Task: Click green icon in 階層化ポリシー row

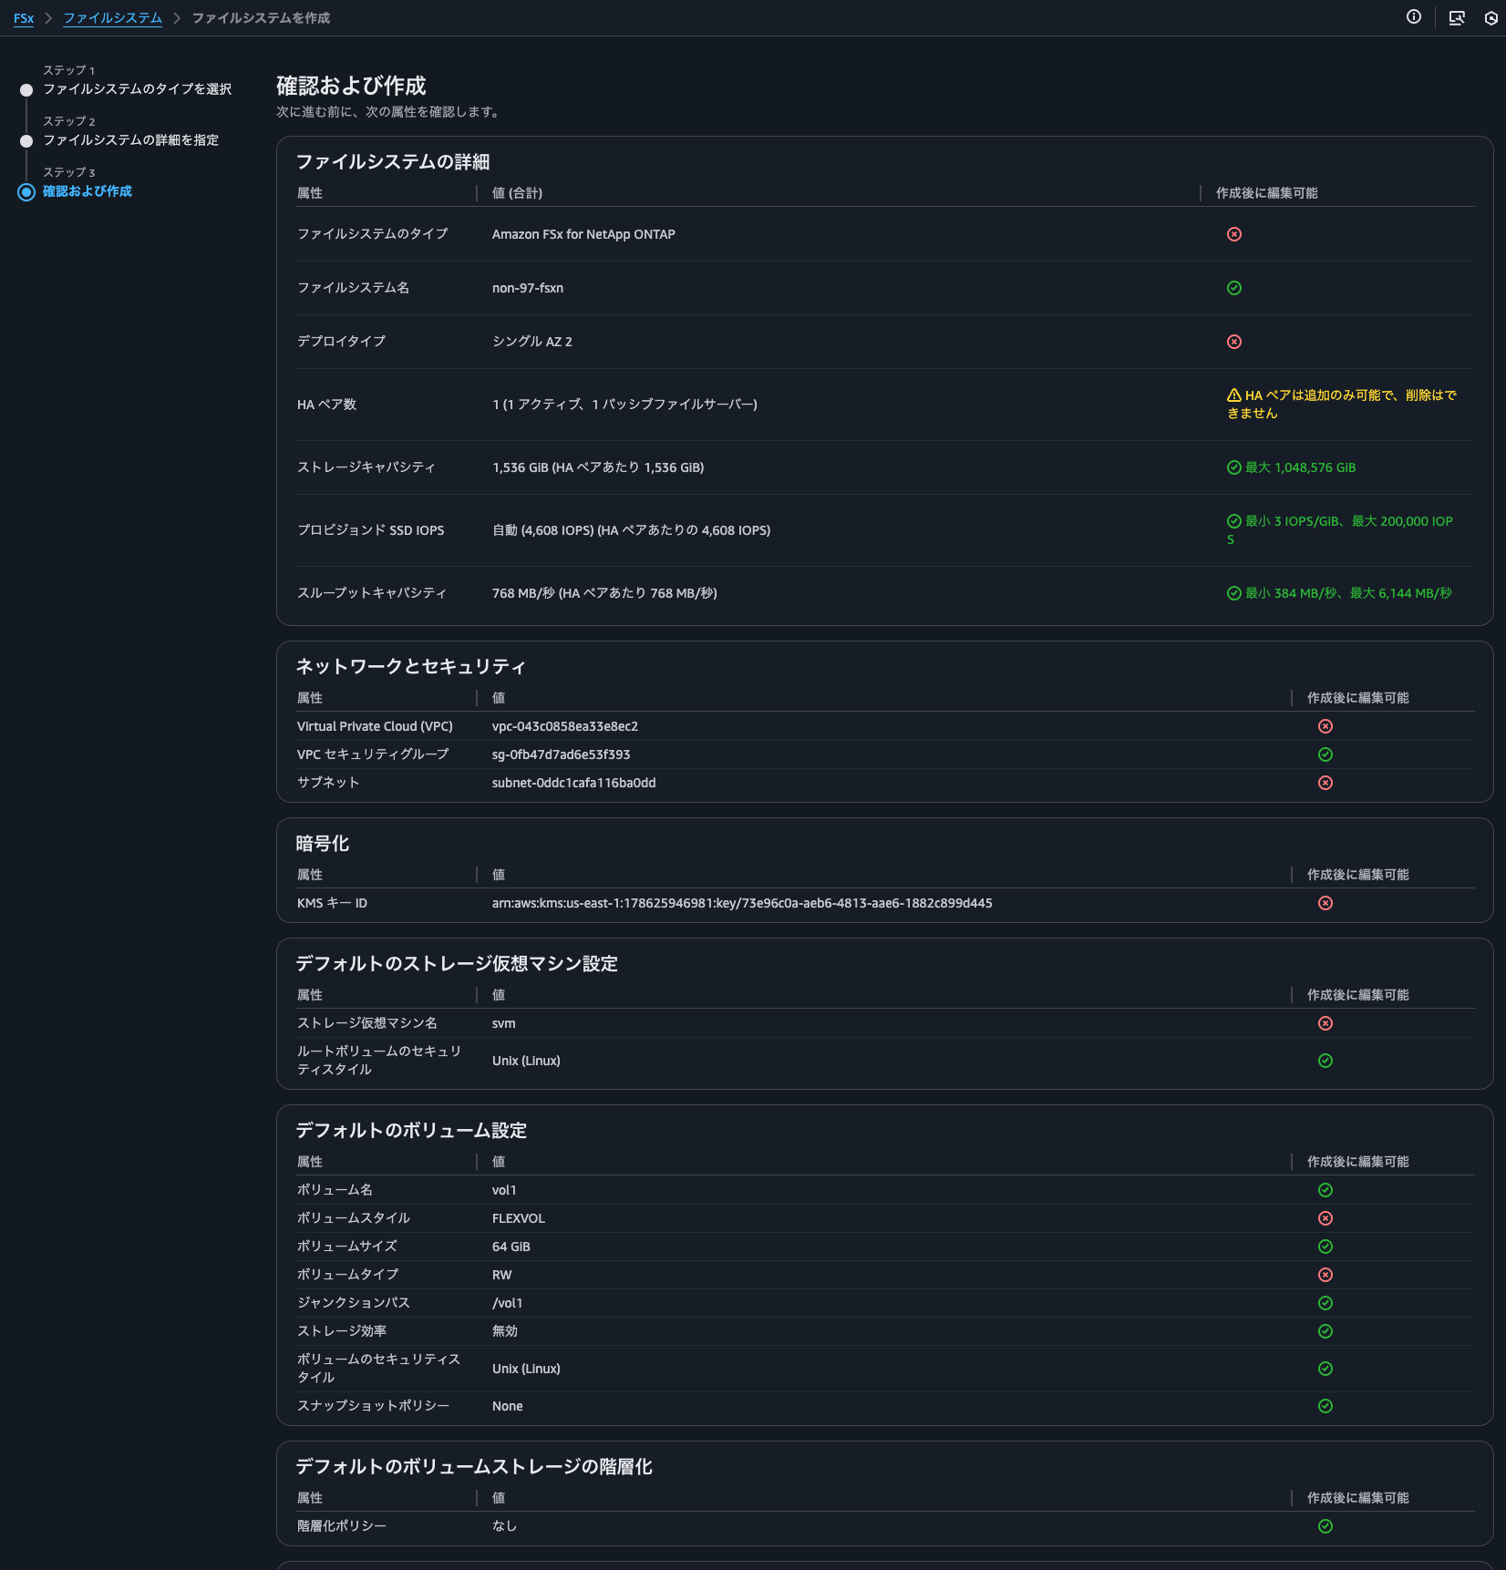Action: pyautogui.click(x=1325, y=1526)
